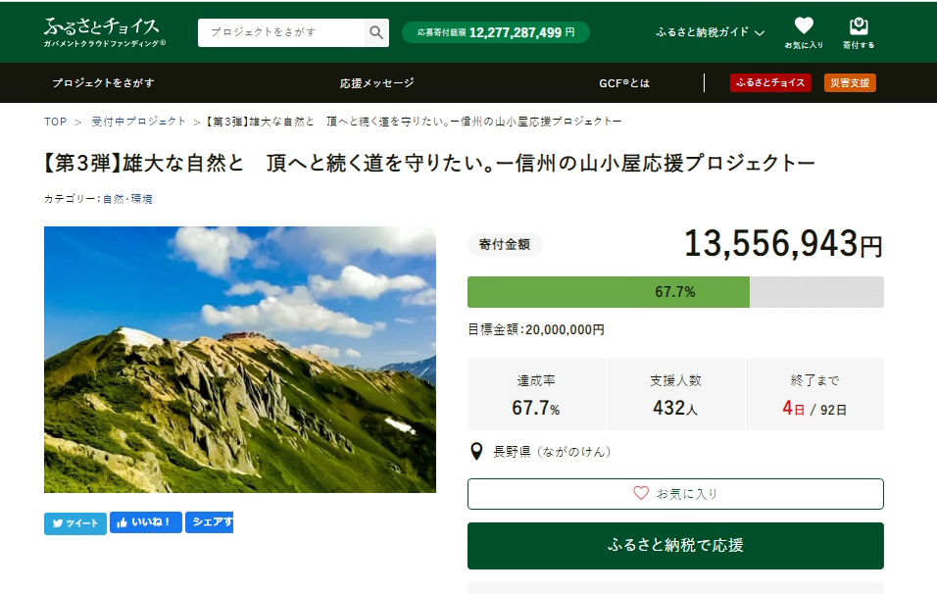The width and height of the screenshot is (937, 594).
Task: Click the orange 災害支援 button
Action: (x=850, y=82)
